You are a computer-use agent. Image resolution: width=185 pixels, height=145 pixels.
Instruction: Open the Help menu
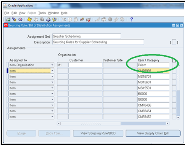(x=64, y=13)
